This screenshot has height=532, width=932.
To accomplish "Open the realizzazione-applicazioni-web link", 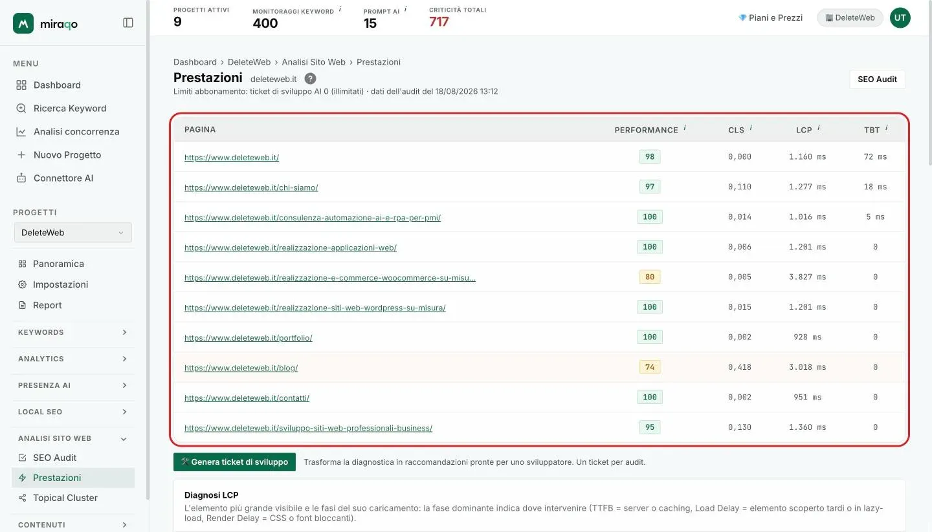I will (x=291, y=248).
